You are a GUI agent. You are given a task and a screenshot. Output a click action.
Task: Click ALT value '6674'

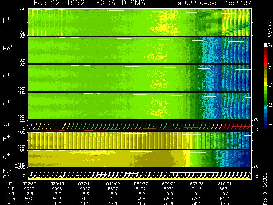pyautogui.click(x=225, y=189)
